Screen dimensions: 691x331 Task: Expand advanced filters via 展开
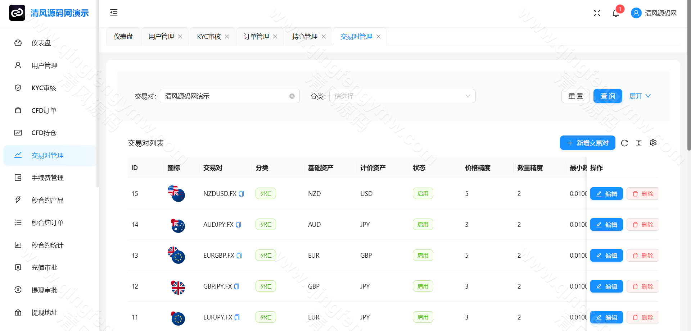[x=640, y=96]
